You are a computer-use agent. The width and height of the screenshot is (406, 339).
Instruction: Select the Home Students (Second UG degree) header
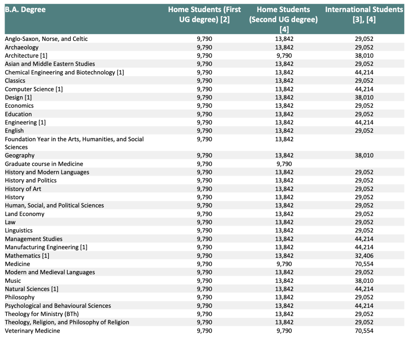(283, 20)
